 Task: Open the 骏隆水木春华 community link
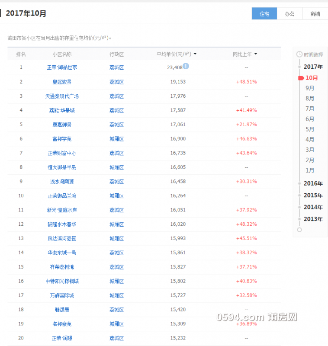coord(62,224)
